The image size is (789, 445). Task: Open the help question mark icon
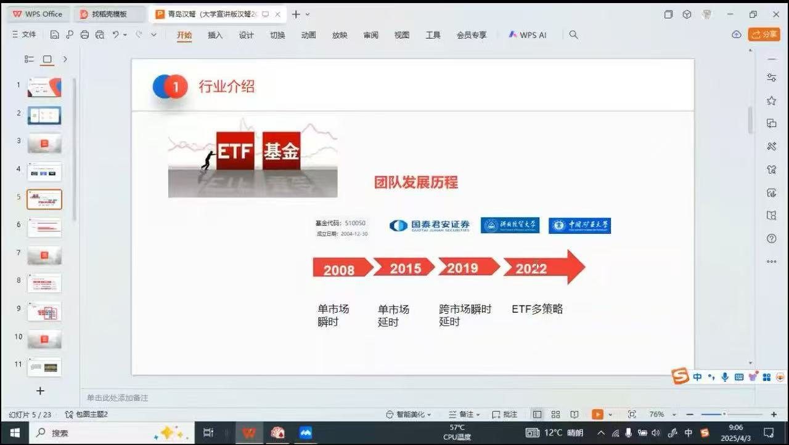pos(771,238)
